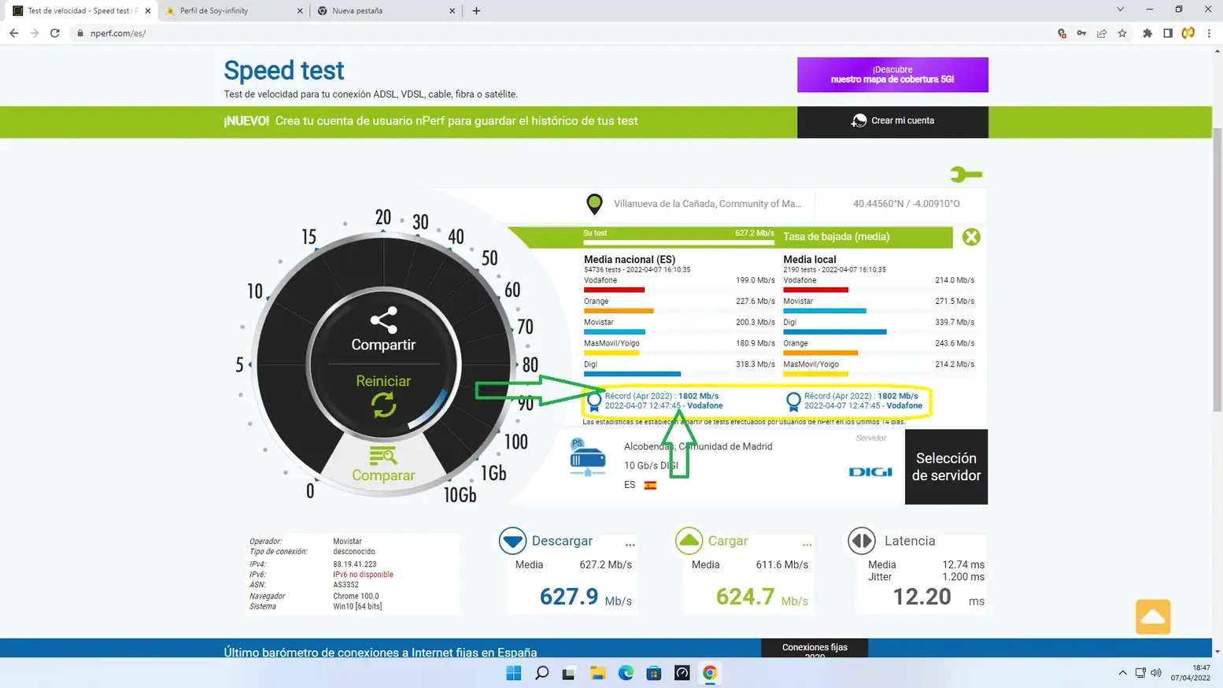Toggle Chrome side panel icon
The image size is (1223, 688).
pos(1168,33)
